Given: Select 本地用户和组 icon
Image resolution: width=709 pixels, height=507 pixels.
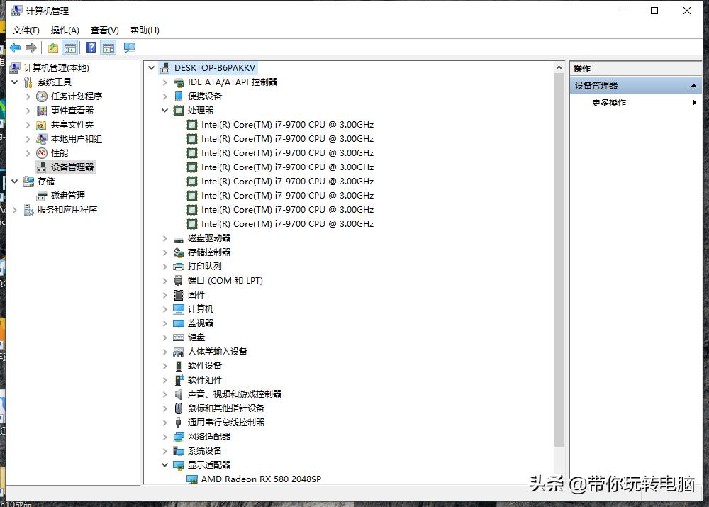Looking at the screenshot, I should tap(42, 139).
